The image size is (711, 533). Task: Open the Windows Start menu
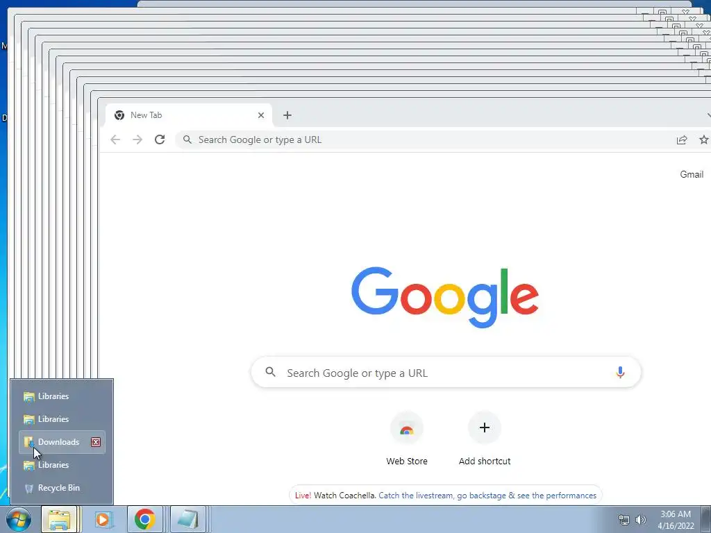click(x=19, y=519)
